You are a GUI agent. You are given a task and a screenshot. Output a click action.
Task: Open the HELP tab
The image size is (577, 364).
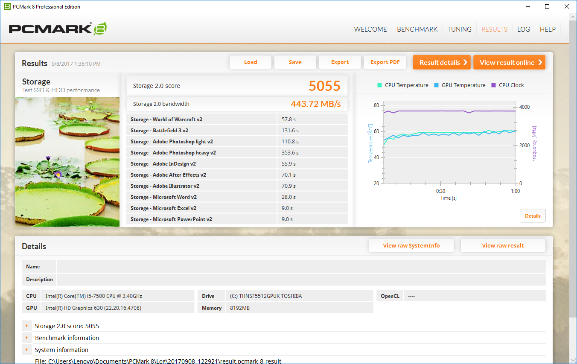tap(548, 29)
